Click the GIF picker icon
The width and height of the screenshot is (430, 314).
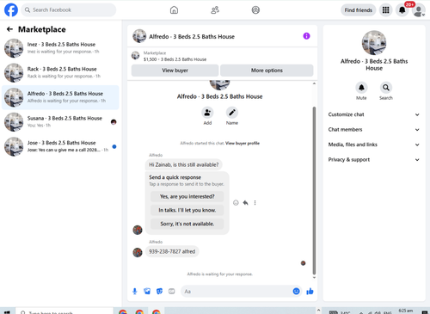click(x=172, y=292)
